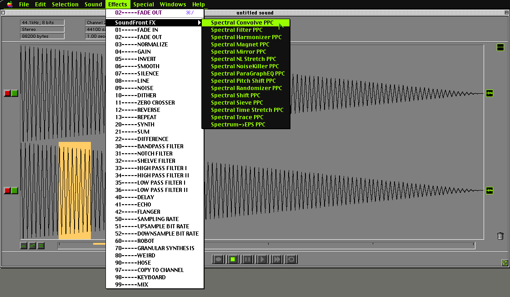This screenshot has width=510, height=297.
Task: Click the Record transport button
Action: coord(218,259)
